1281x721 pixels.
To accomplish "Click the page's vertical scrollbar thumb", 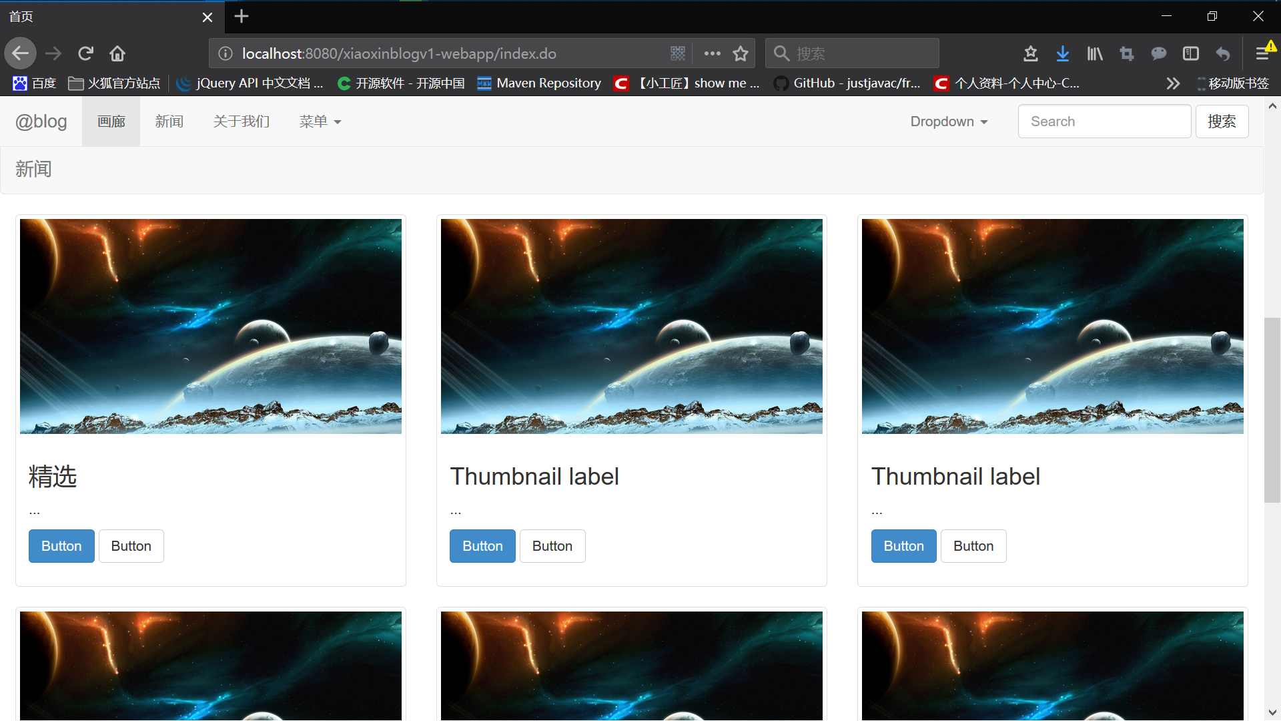I will click(x=1272, y=410).
